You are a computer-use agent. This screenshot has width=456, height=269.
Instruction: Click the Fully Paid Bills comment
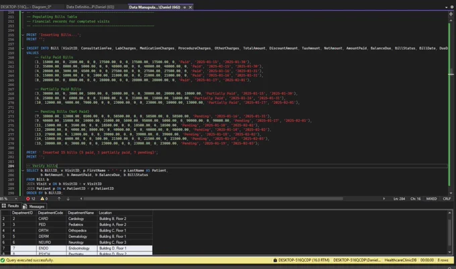[x=54, y=57]
